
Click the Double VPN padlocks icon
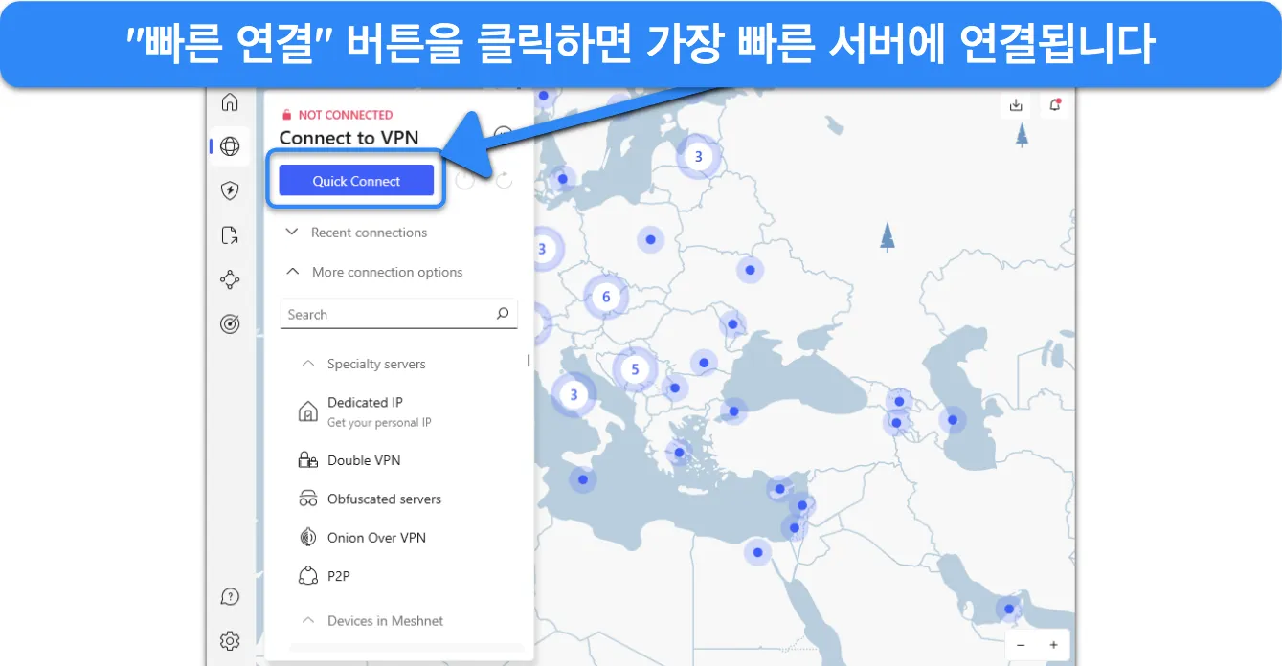click(x=307, y=460)
